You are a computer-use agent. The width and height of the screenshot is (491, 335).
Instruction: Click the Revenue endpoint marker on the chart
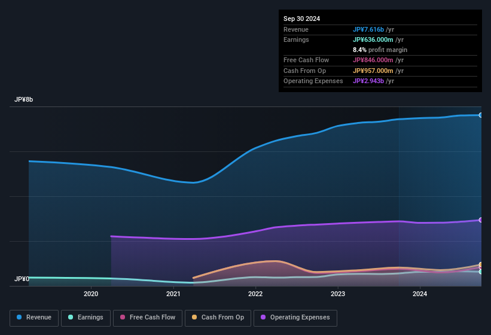click(x=481, y=115)
